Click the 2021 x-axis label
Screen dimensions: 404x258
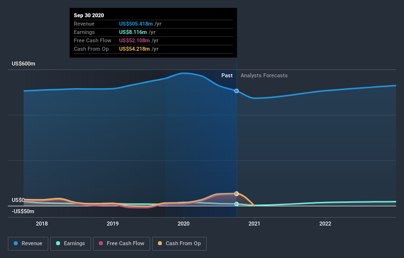254,224
